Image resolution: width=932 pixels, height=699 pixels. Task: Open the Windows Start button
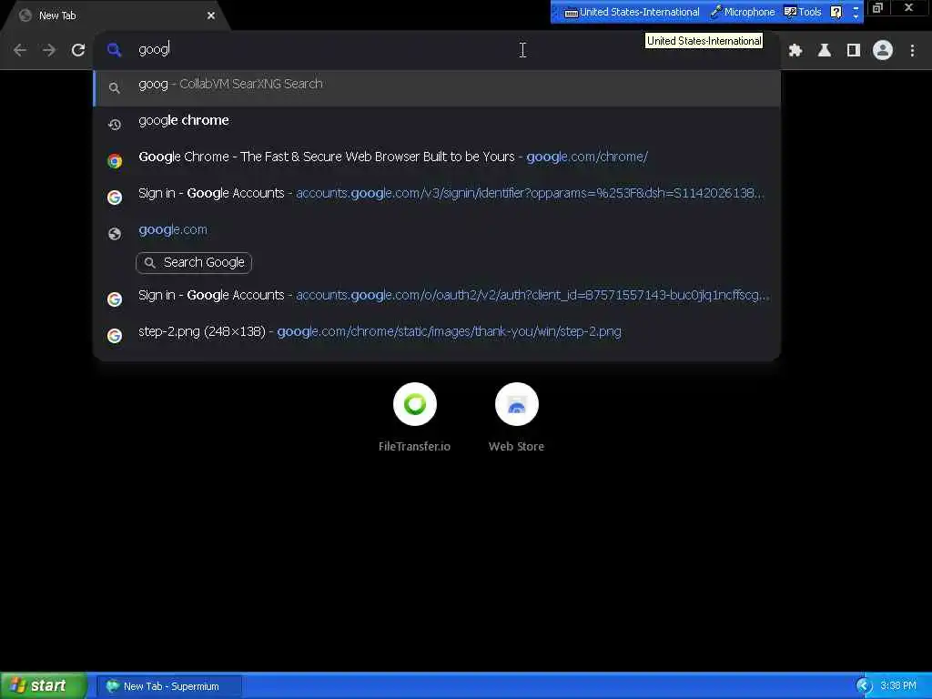tap(44, 686)
